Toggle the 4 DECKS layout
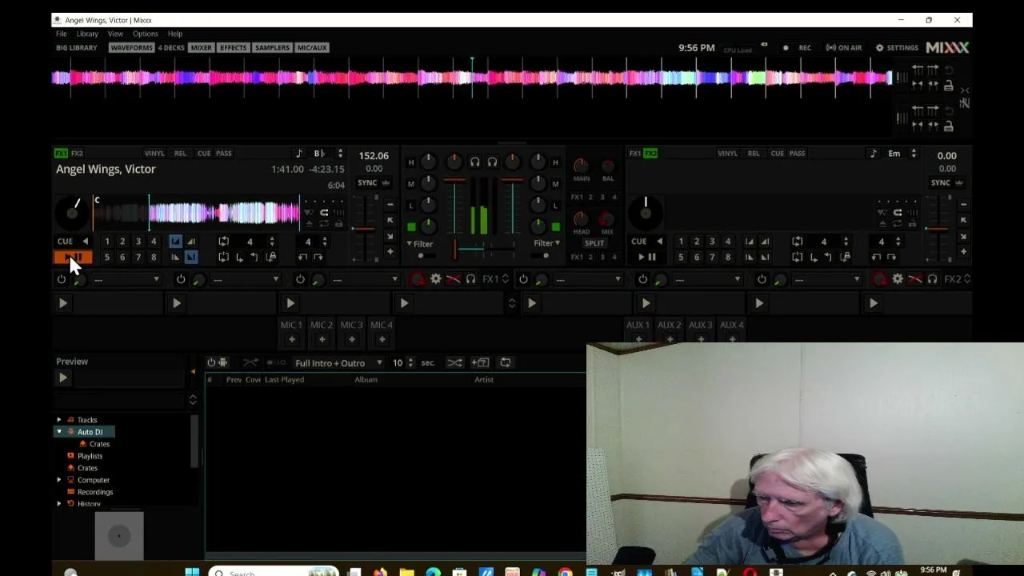Image resolution: width=1024 pixels, height=576 pixels. click(x=171, y=48)
